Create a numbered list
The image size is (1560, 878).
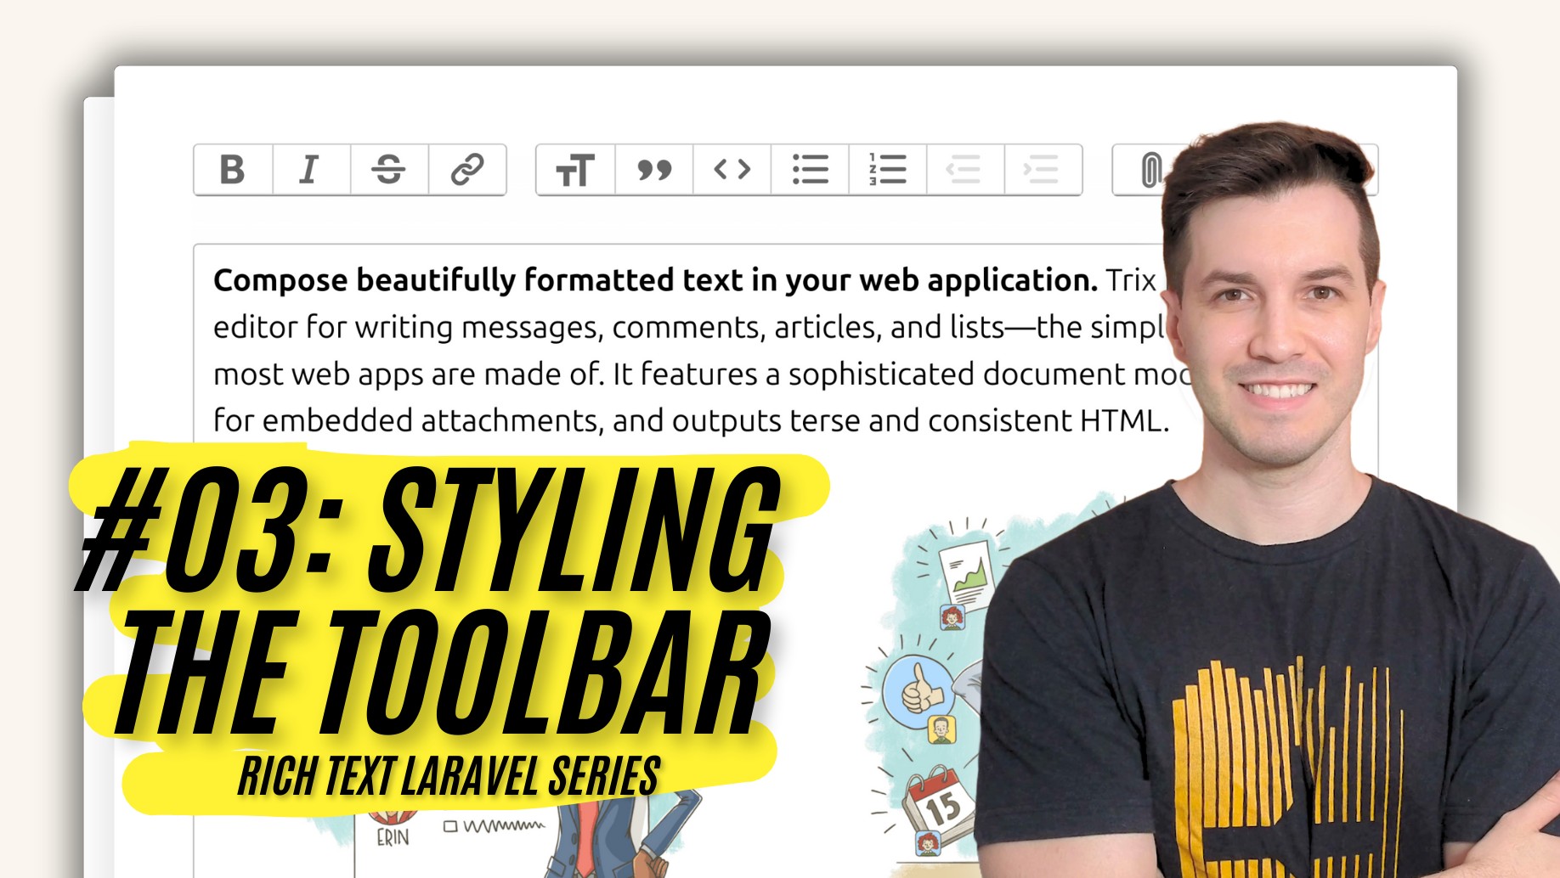(x=888, y=170)
